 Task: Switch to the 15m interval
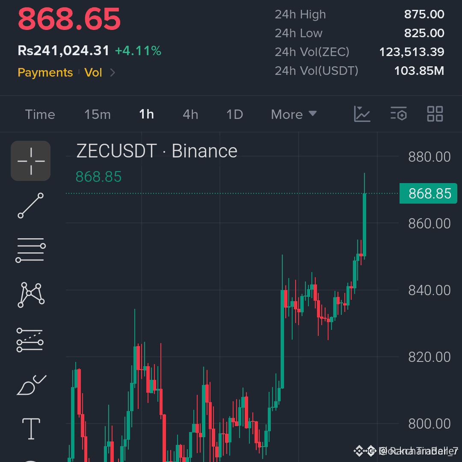pos(98,114)
